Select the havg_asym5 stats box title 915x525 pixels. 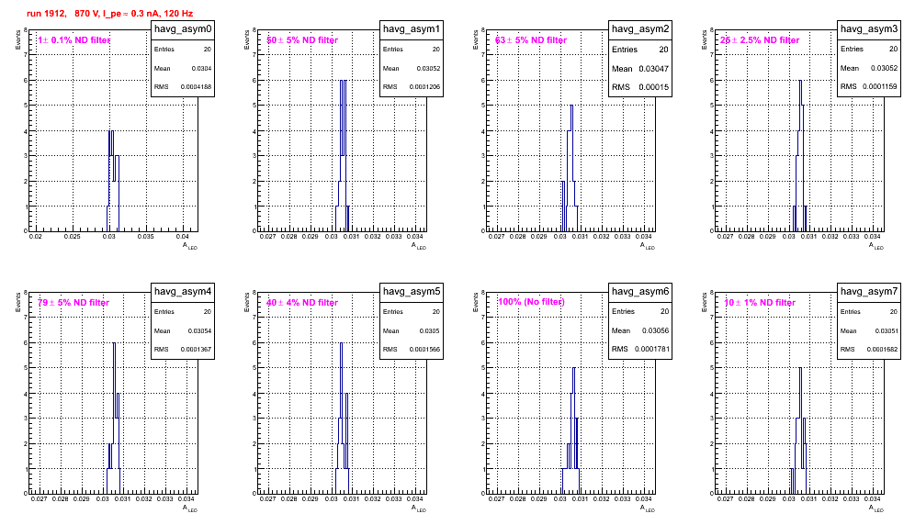[x=412, y=292]
